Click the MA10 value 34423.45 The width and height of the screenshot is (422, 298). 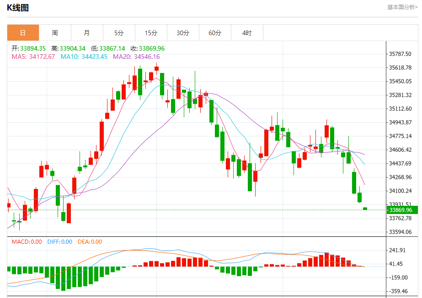(x=95, y=57)
